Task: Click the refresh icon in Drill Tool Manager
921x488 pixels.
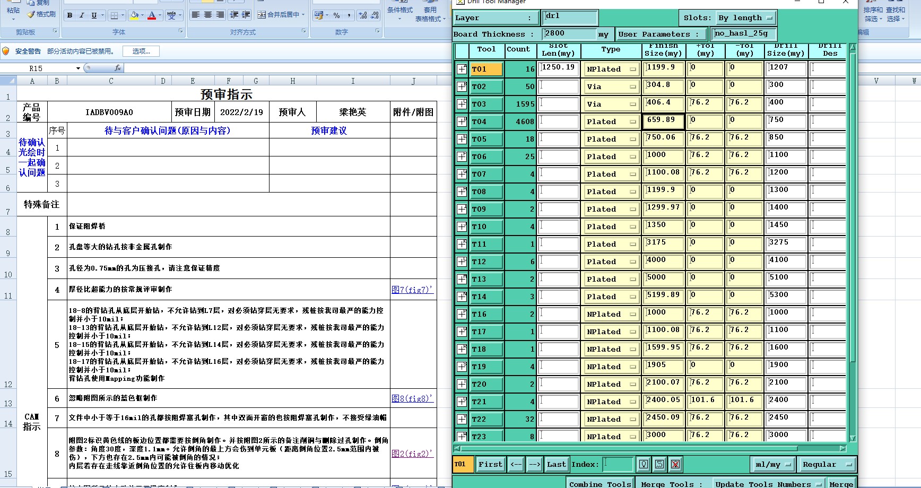Action: pyautogui.click(x=659, y=465)
